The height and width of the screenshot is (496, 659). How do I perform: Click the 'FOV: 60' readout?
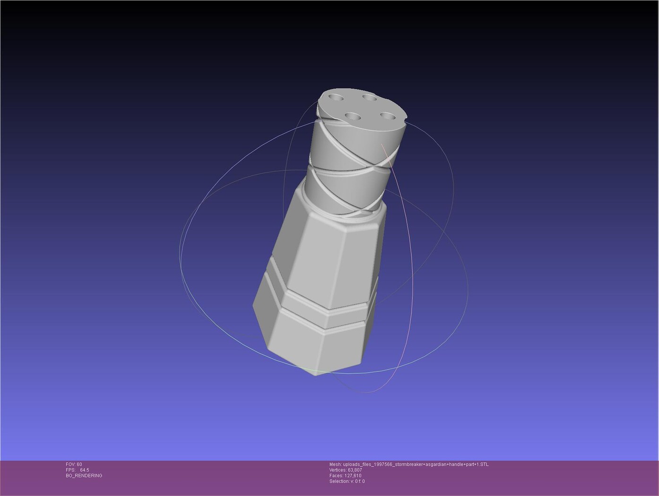[x=74, y=464]
